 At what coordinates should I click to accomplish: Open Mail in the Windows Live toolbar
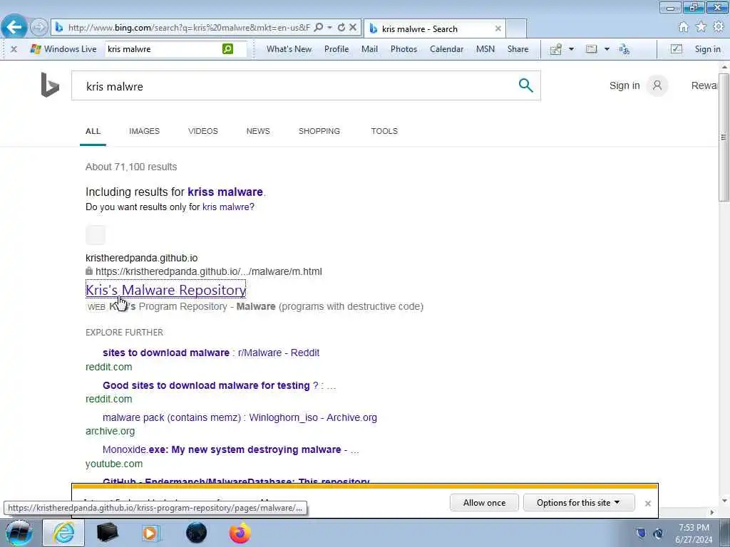click(370, 49)
